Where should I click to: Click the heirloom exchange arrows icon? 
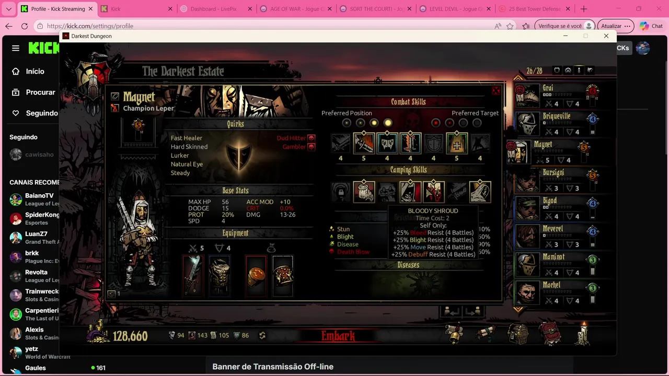(262, 335)
